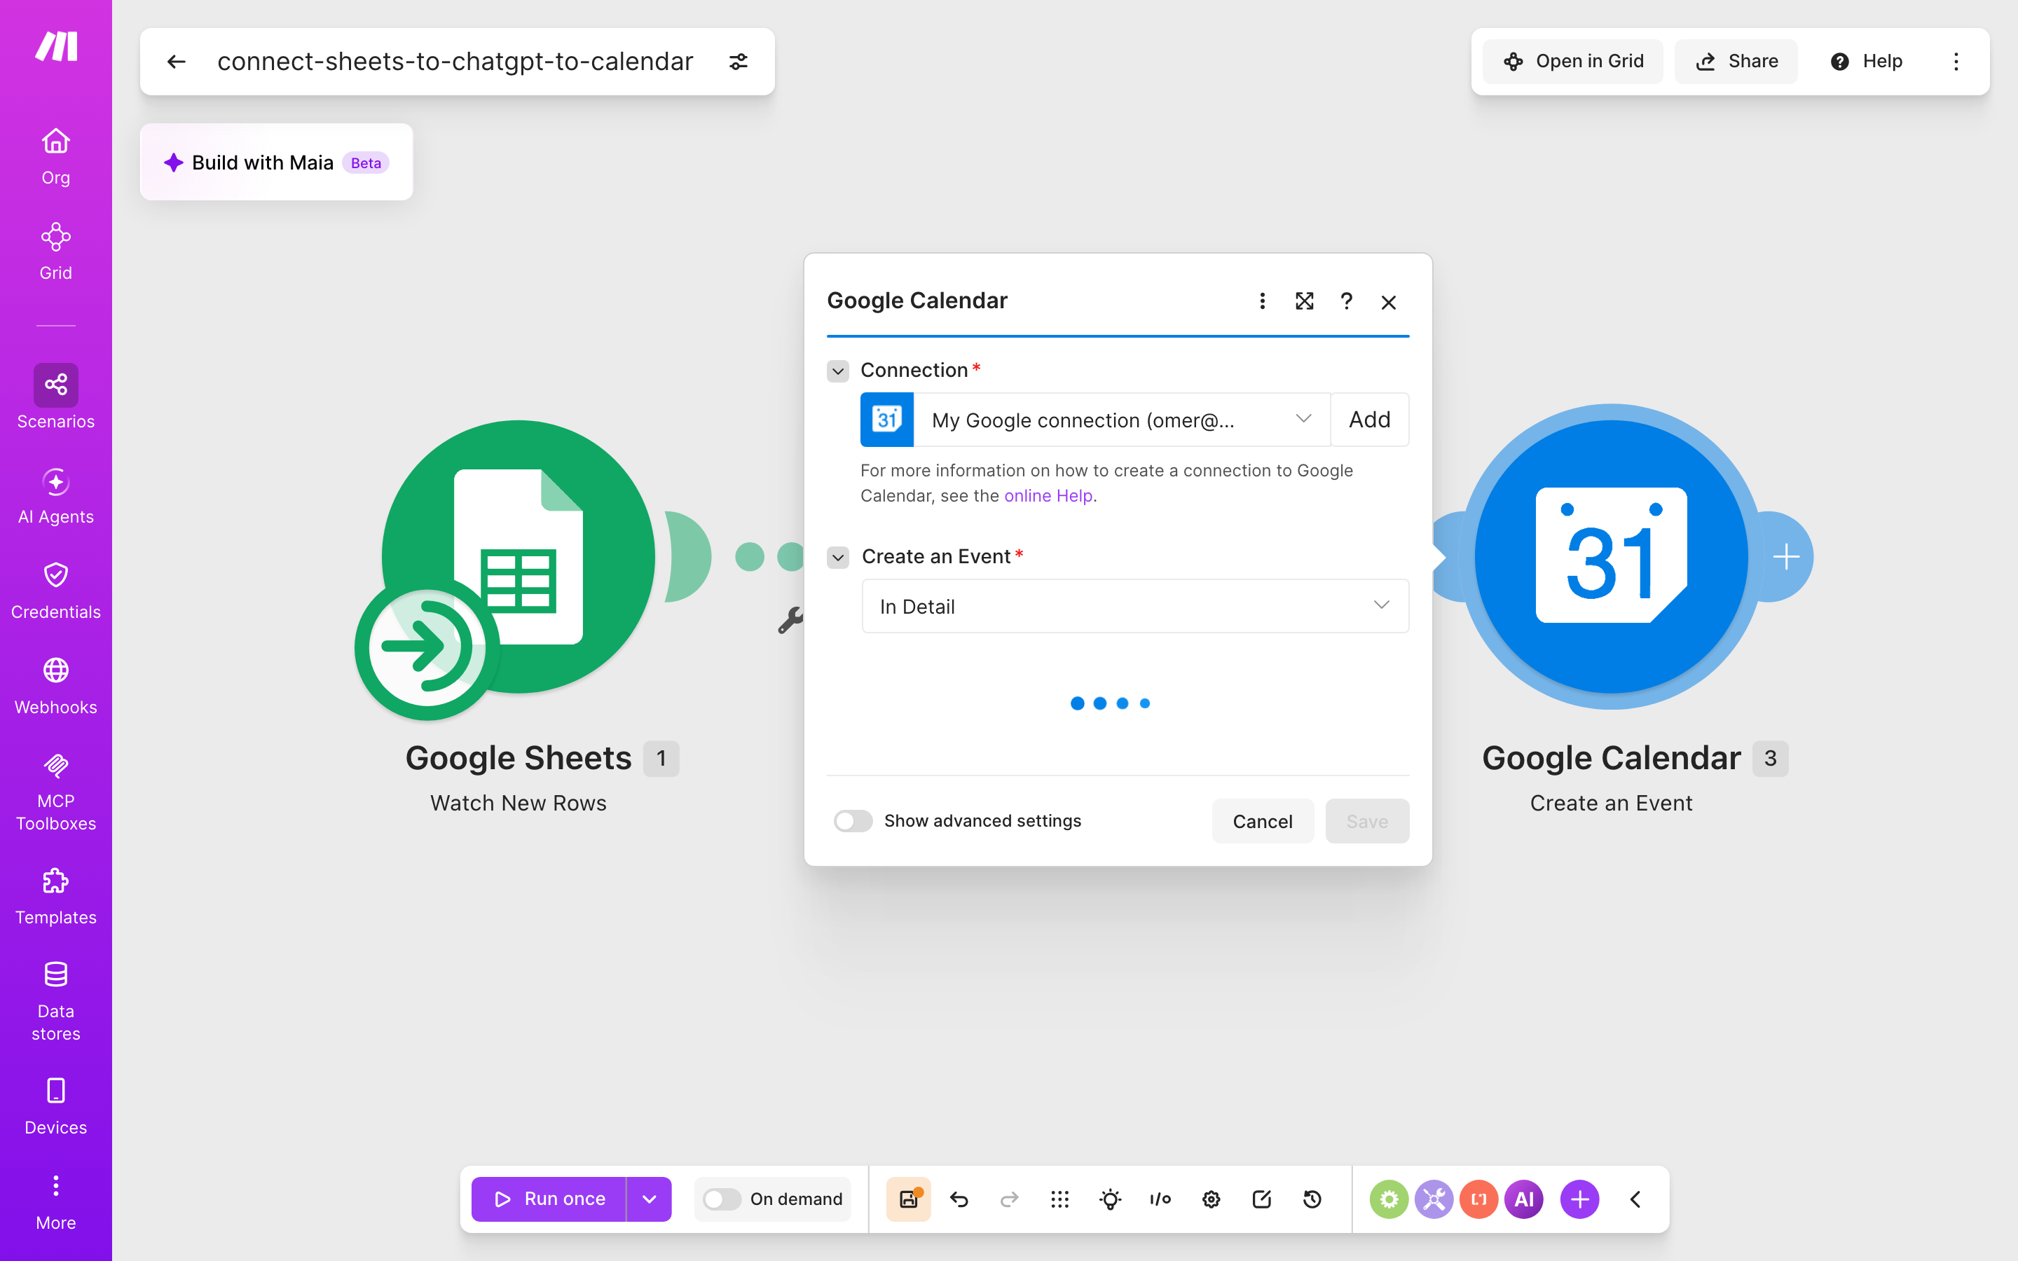Open Grid from the sidebar
The height and width of the screenshot is (1261, 2018).
tap(56, 252)
